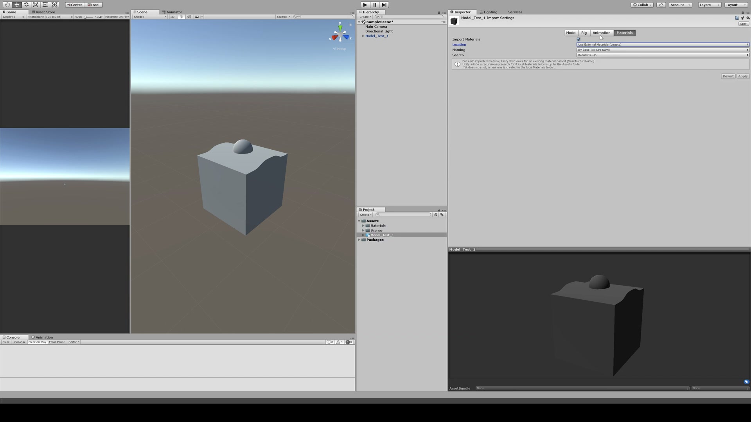Toggle Clear on Play in Console

(x=37, y=342)
